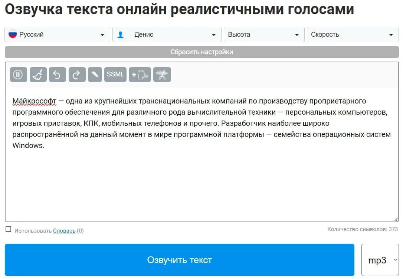
Task: Click the person icon beside Денис
Action: point(121,35)
